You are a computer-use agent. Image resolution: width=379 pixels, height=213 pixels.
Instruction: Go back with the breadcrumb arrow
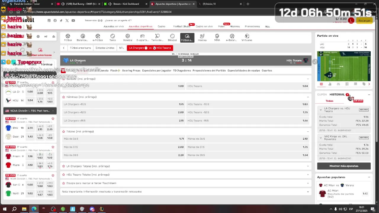tap(64, 48)
